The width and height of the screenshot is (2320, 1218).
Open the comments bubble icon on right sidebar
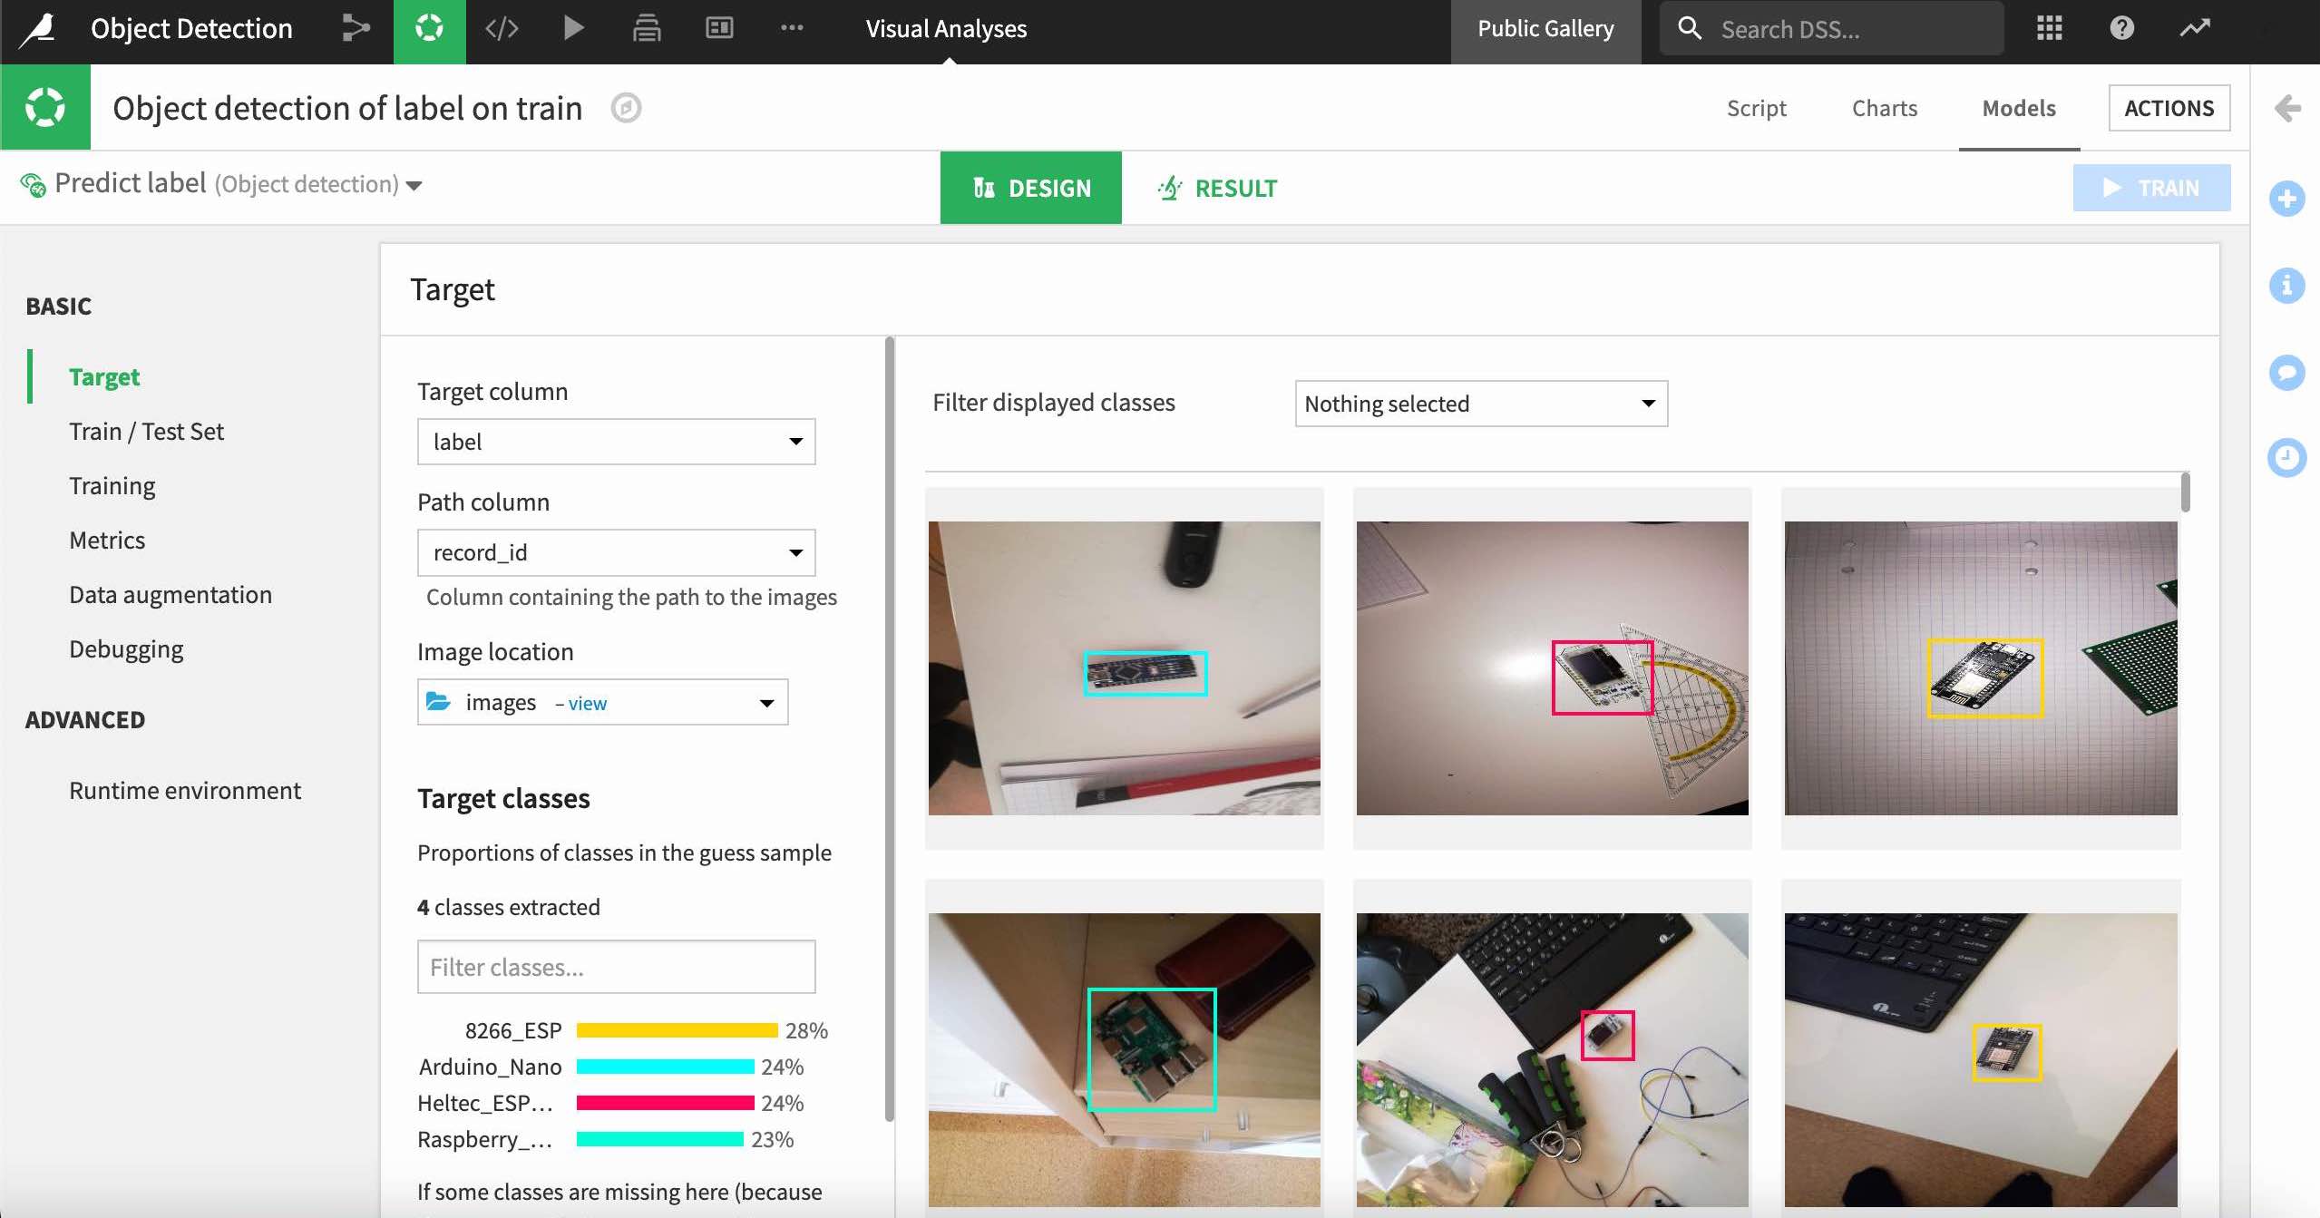click(x=2288, y=373)
